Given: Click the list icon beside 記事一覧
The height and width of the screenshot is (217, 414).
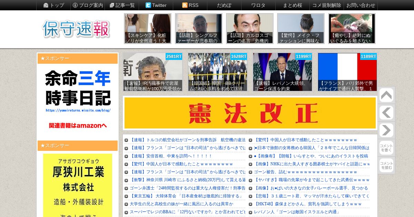Looking at the screenshot, I should (x=112, y=5).
